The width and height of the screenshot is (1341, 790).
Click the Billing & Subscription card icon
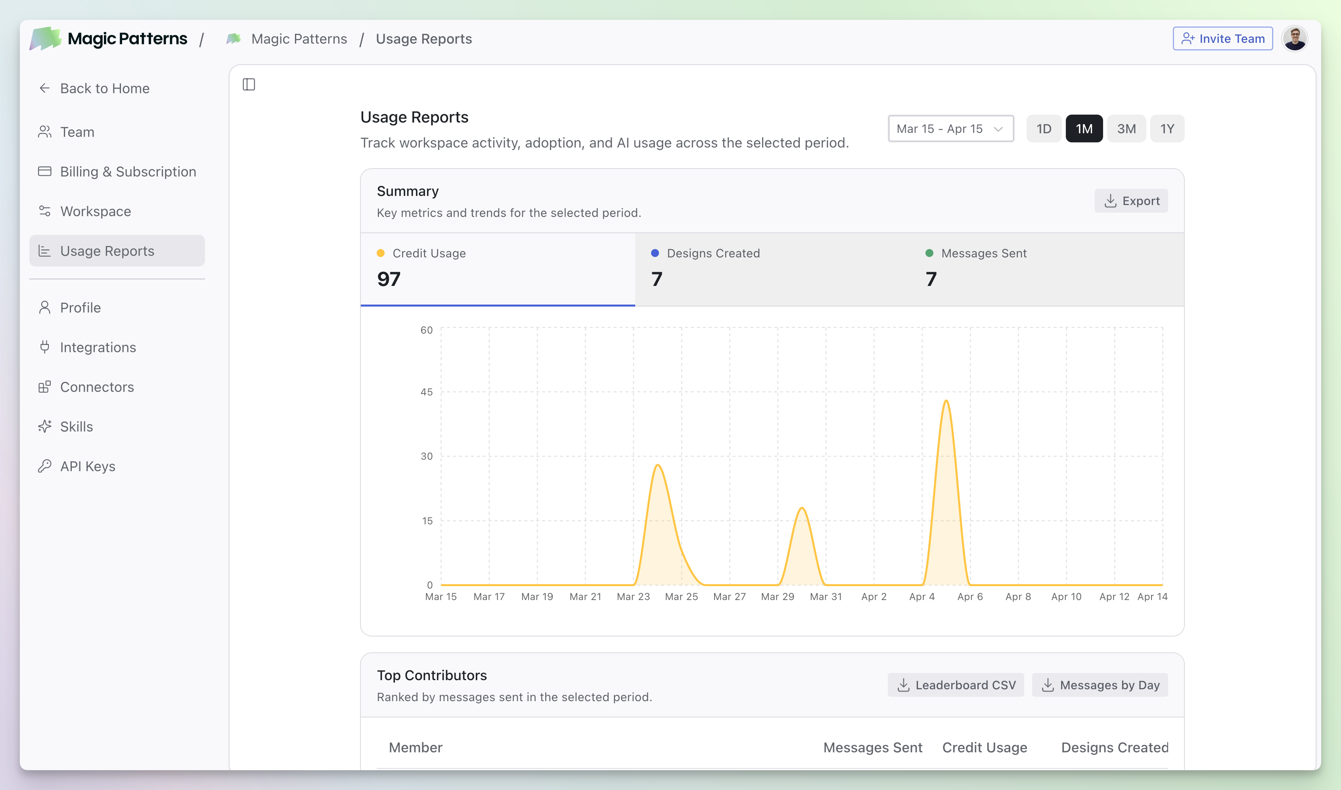pyautogui.click(x=45, y=171)
